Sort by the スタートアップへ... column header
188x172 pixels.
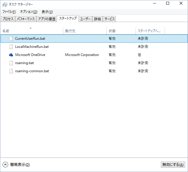[x=150, y=31]
